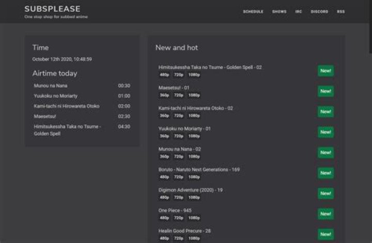The height and width of the screenshot is (243, 372).
Task: Click the New! badge beside Maesetsu! - 01
Action: [326, 91]
